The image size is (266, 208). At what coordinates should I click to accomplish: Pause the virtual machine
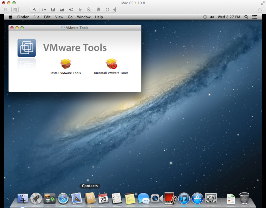[6, 10]
